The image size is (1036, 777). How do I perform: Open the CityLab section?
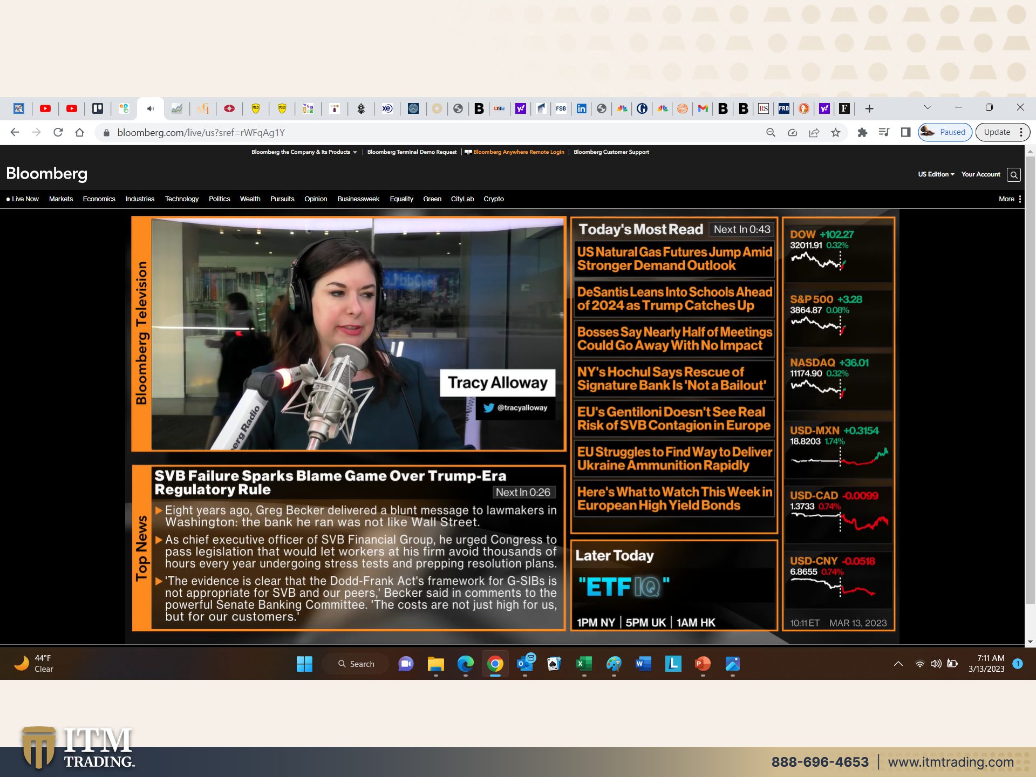[x=462, y=199]
